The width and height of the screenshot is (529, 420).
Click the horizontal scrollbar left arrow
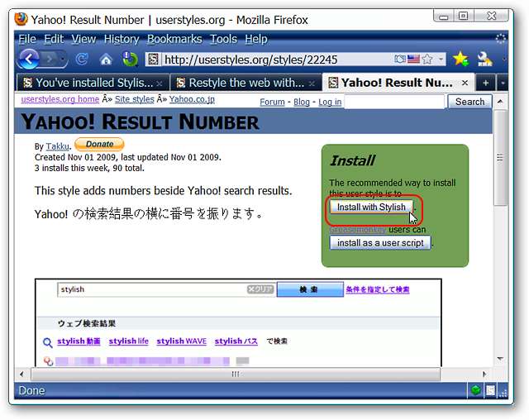coord(22,375)
